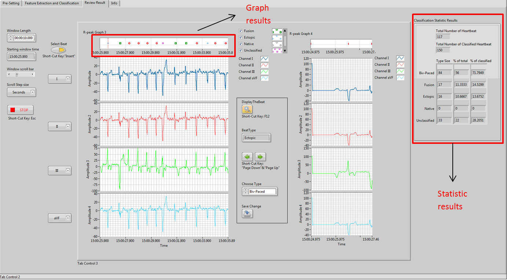The height and width of the screenshot is (280, 507).
Task: Click Channel II legend icon of Graph 4
Action: [x=400, y=65]
